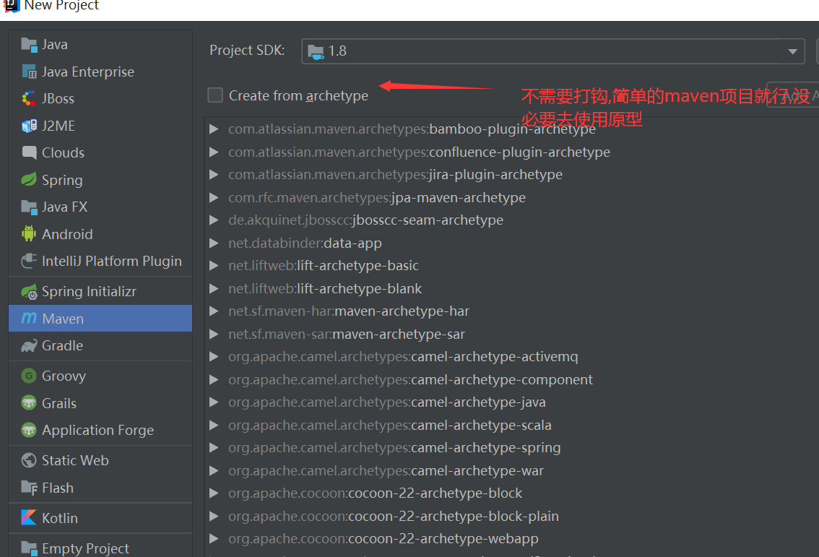Click the SDK folder icon in combo box
This screenshot has width=819, height=557.
pos(316,51)
